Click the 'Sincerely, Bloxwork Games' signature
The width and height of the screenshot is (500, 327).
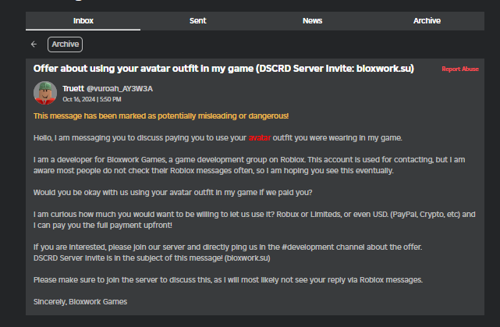[x=80, y=302]
